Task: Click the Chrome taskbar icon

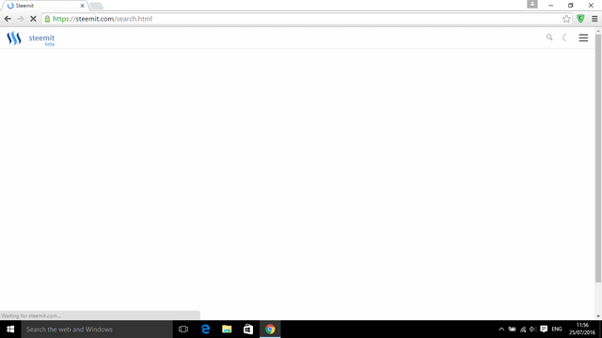Action: coord(270,330)
